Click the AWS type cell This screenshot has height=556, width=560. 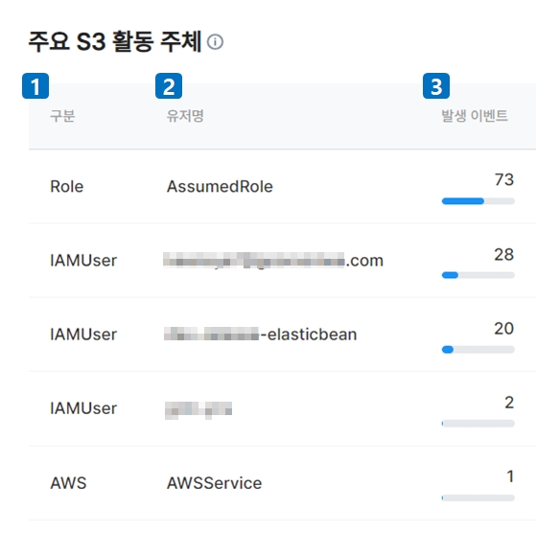pyautogui.click(x=68, y=483)
